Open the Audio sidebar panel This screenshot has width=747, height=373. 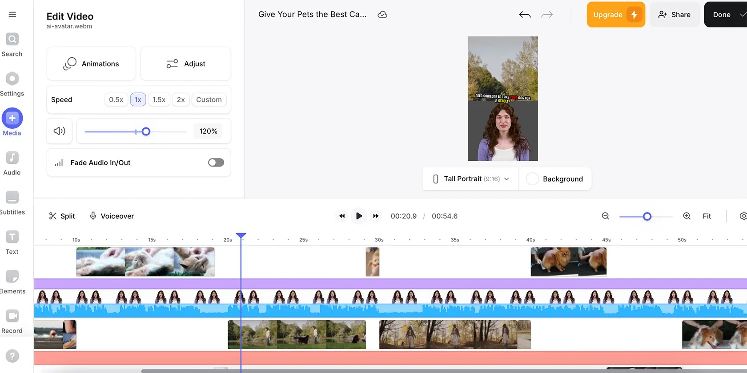pyautogui.click(x=12, y=163)
